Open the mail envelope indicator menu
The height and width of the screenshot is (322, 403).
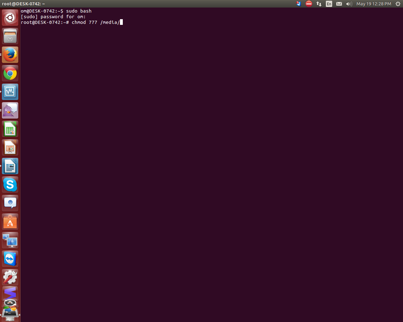(339, 4)
